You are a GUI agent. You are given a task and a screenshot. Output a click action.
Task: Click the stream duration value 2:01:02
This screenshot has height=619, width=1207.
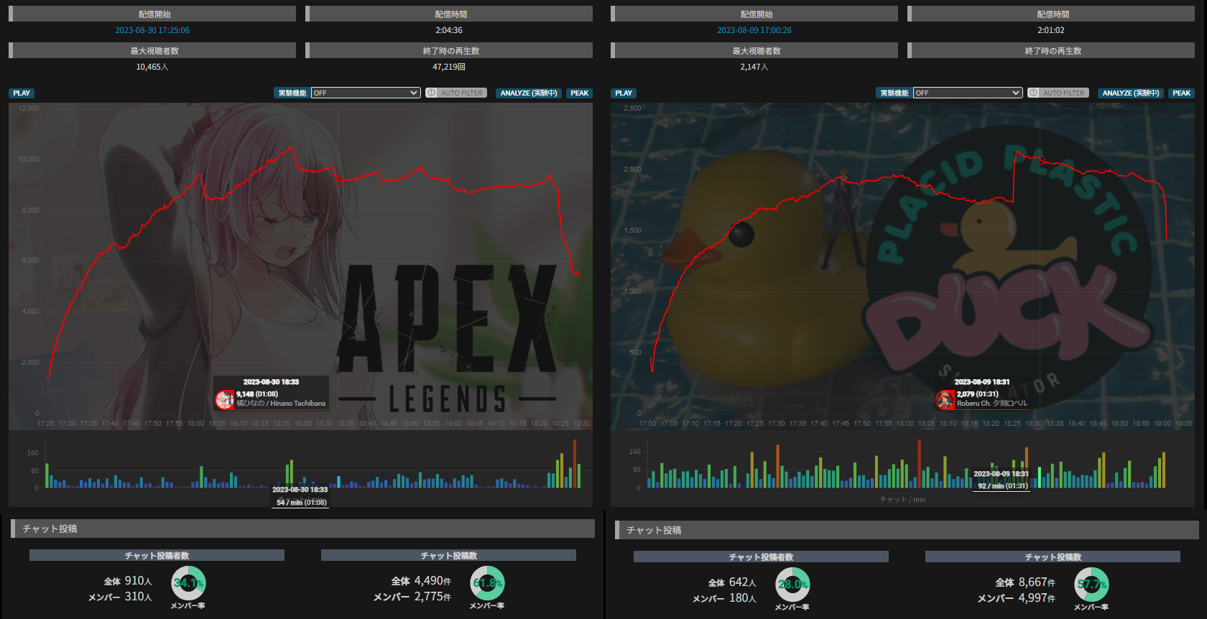pyautogui.click(x=1051, y=30)
